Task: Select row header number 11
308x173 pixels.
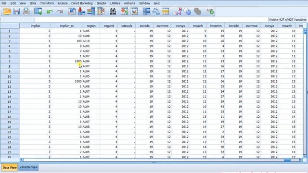Action: [10, 81]
